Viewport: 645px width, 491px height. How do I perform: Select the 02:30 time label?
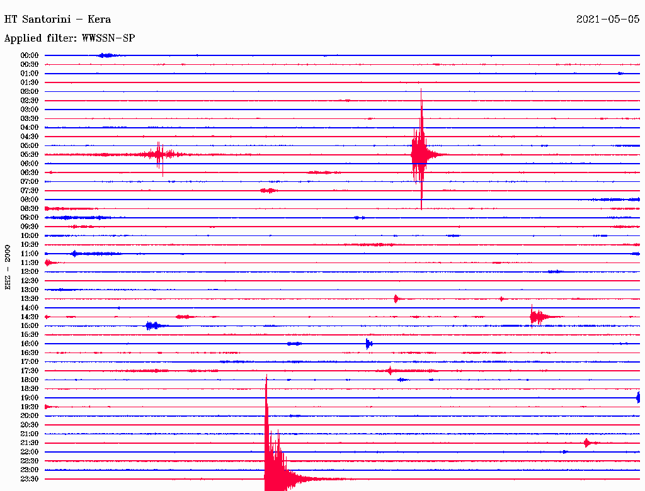click(30, 100)
